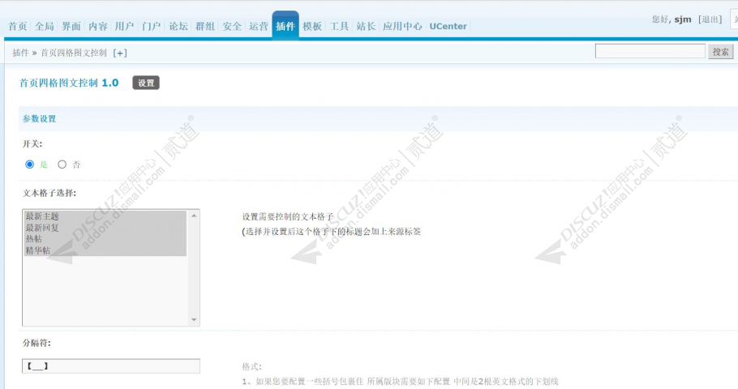This screenshot has width=738, height=389.
Task: Focus the admin search input box
Action: coord(650,51)
